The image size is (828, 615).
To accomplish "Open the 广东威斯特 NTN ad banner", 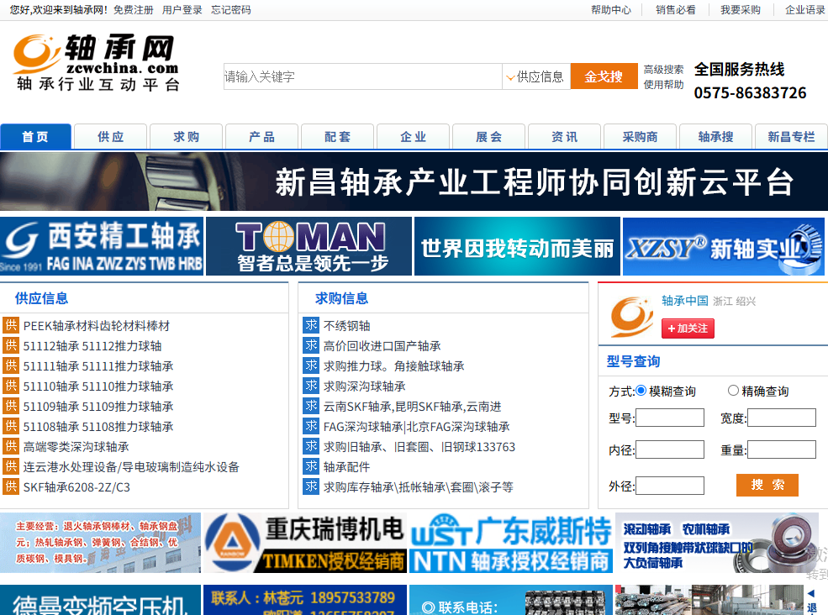I will 510,543.
